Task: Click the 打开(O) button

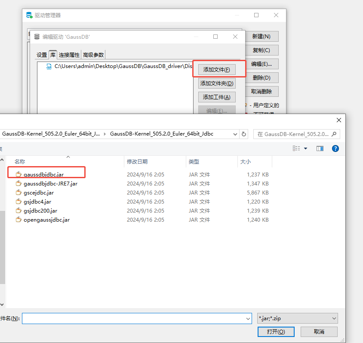Action: 276,332
